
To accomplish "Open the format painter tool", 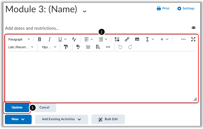I will (x=66, y=47).
